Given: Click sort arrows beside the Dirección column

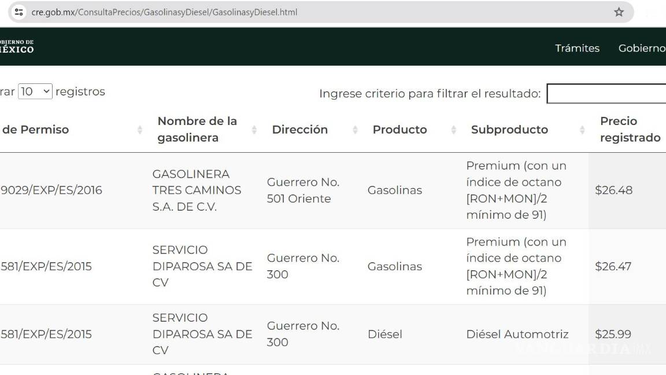Looking at the screenshot, I should [355, 130].
